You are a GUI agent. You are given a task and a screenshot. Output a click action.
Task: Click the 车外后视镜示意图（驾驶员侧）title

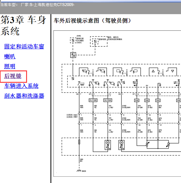[x=92, y=21]
